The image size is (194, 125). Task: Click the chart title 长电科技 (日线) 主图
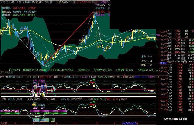11,2
